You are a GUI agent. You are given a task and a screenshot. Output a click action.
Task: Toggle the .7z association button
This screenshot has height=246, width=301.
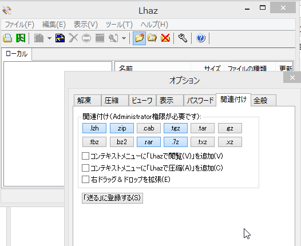click(176, 142)
